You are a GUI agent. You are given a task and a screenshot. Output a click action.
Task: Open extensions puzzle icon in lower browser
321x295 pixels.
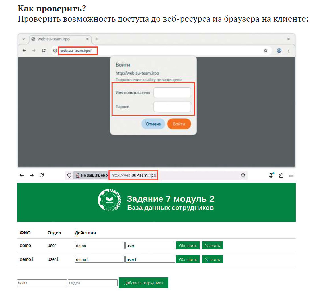(x=281, y=175)
